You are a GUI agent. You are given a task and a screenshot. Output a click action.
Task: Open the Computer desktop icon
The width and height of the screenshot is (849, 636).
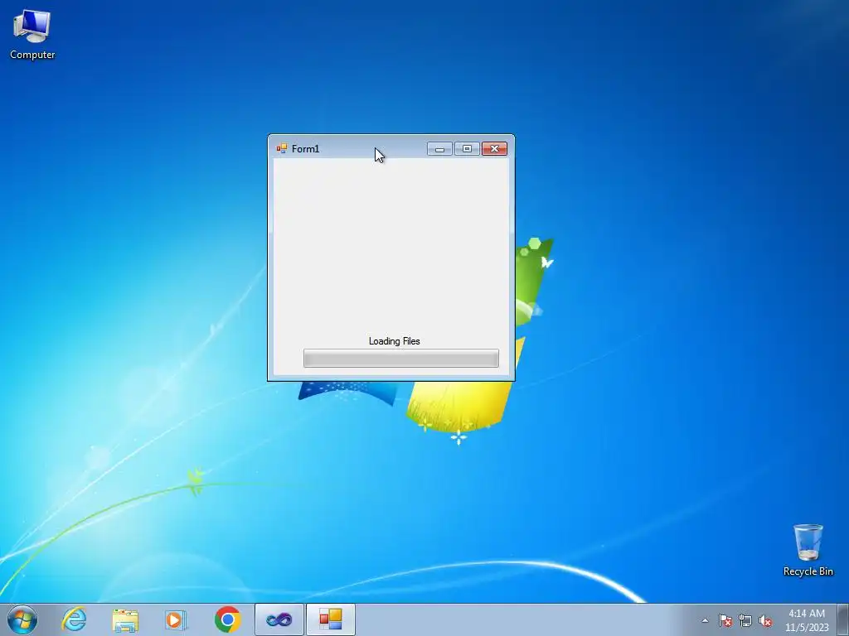pyautogui.click(x=32, y=34)
